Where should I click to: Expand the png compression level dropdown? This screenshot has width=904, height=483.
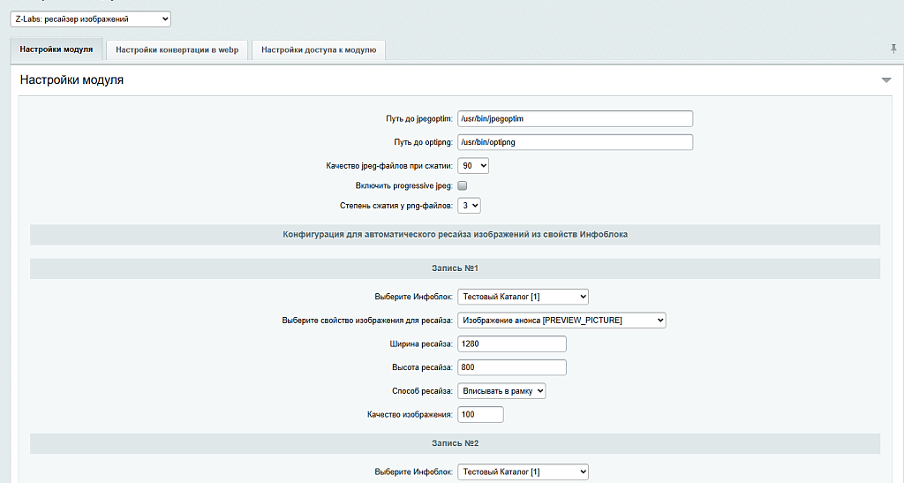pyautogui.click(x=469, y=205)
